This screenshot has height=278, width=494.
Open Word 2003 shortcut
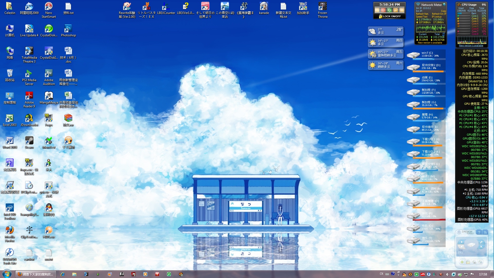[x=10, y=143]
